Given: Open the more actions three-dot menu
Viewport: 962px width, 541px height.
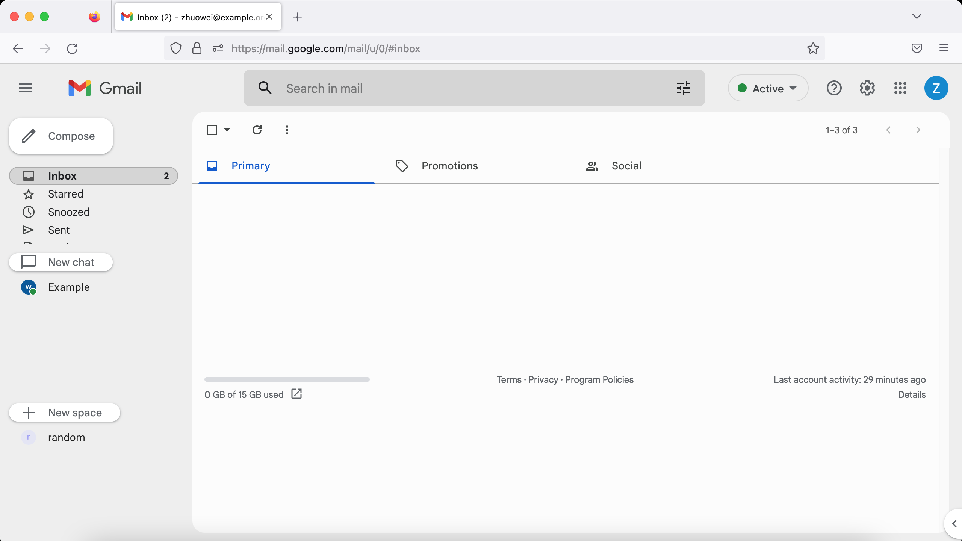Looking at the screenshot, I should (287, 130).
